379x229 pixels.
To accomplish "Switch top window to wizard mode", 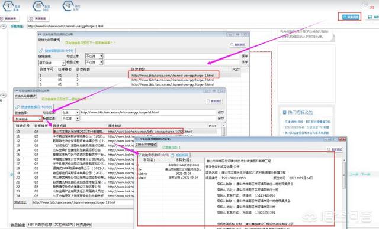I will (49, 40).
